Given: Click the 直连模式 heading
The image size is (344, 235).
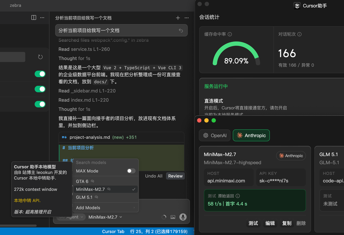Looking at the screenshot, I should [214, 101].
